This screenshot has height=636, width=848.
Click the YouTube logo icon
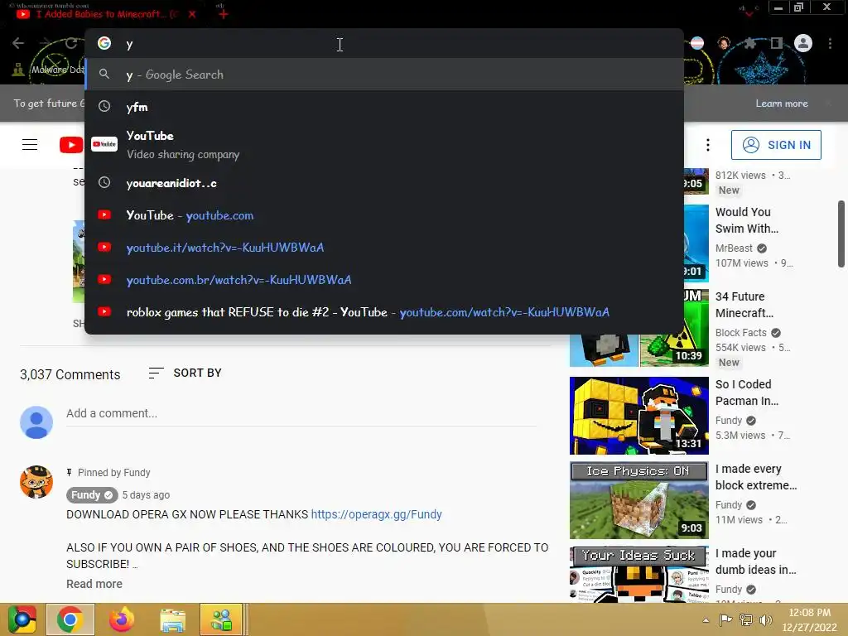pos(71,145)
